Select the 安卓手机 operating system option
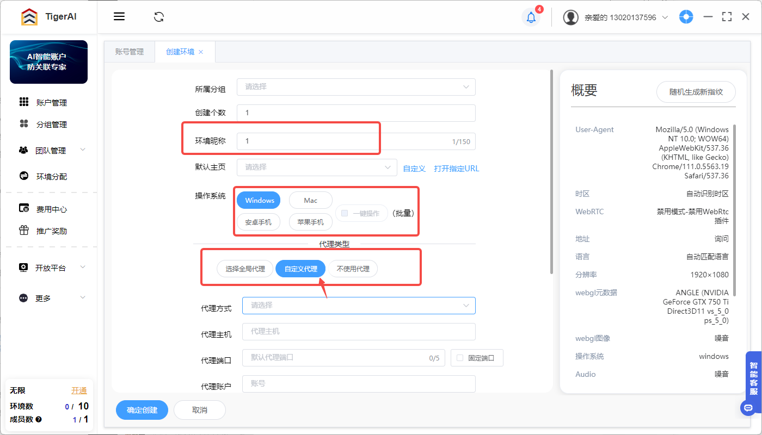This screenshot has width=762, height=435. (259, 222)
